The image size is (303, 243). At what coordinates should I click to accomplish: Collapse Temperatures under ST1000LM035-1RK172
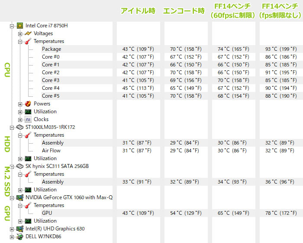(20, 135)
